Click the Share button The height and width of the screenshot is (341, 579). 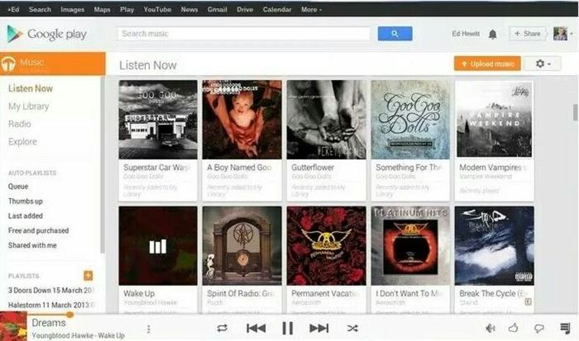pyautogui.click(x=528, y=34)
